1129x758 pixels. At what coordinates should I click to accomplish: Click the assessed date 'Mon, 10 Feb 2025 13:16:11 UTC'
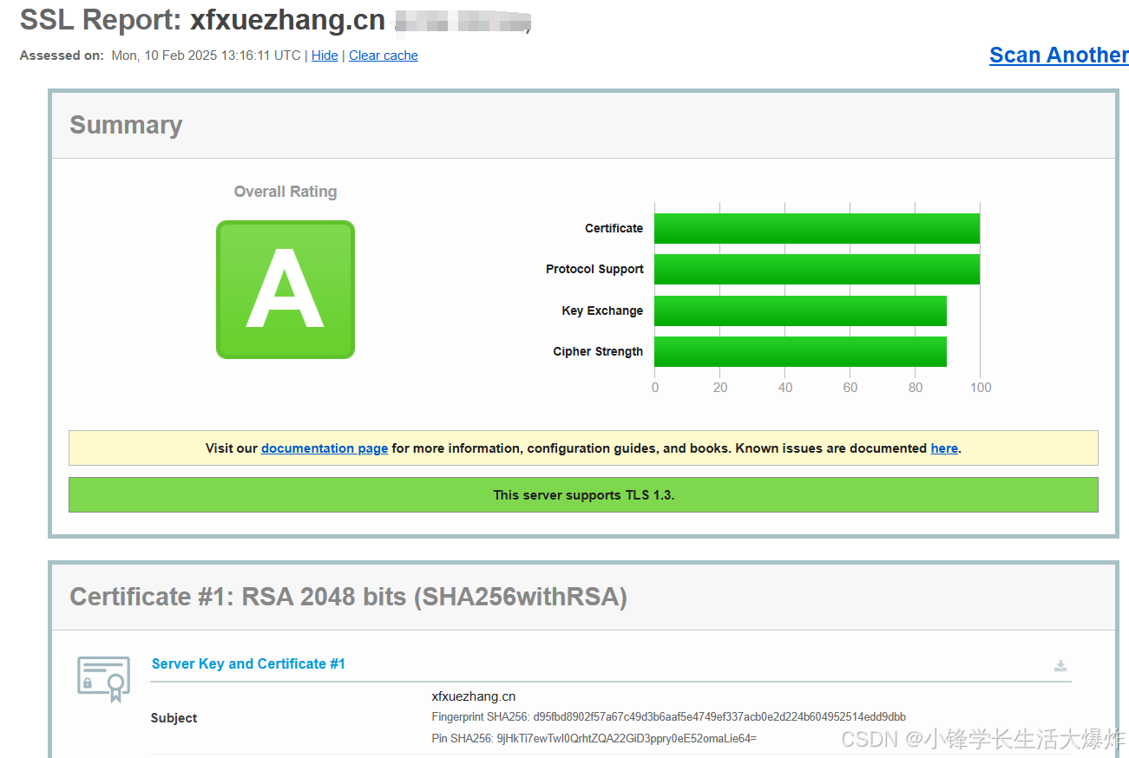pyautogui.click(x=207, y=56)
